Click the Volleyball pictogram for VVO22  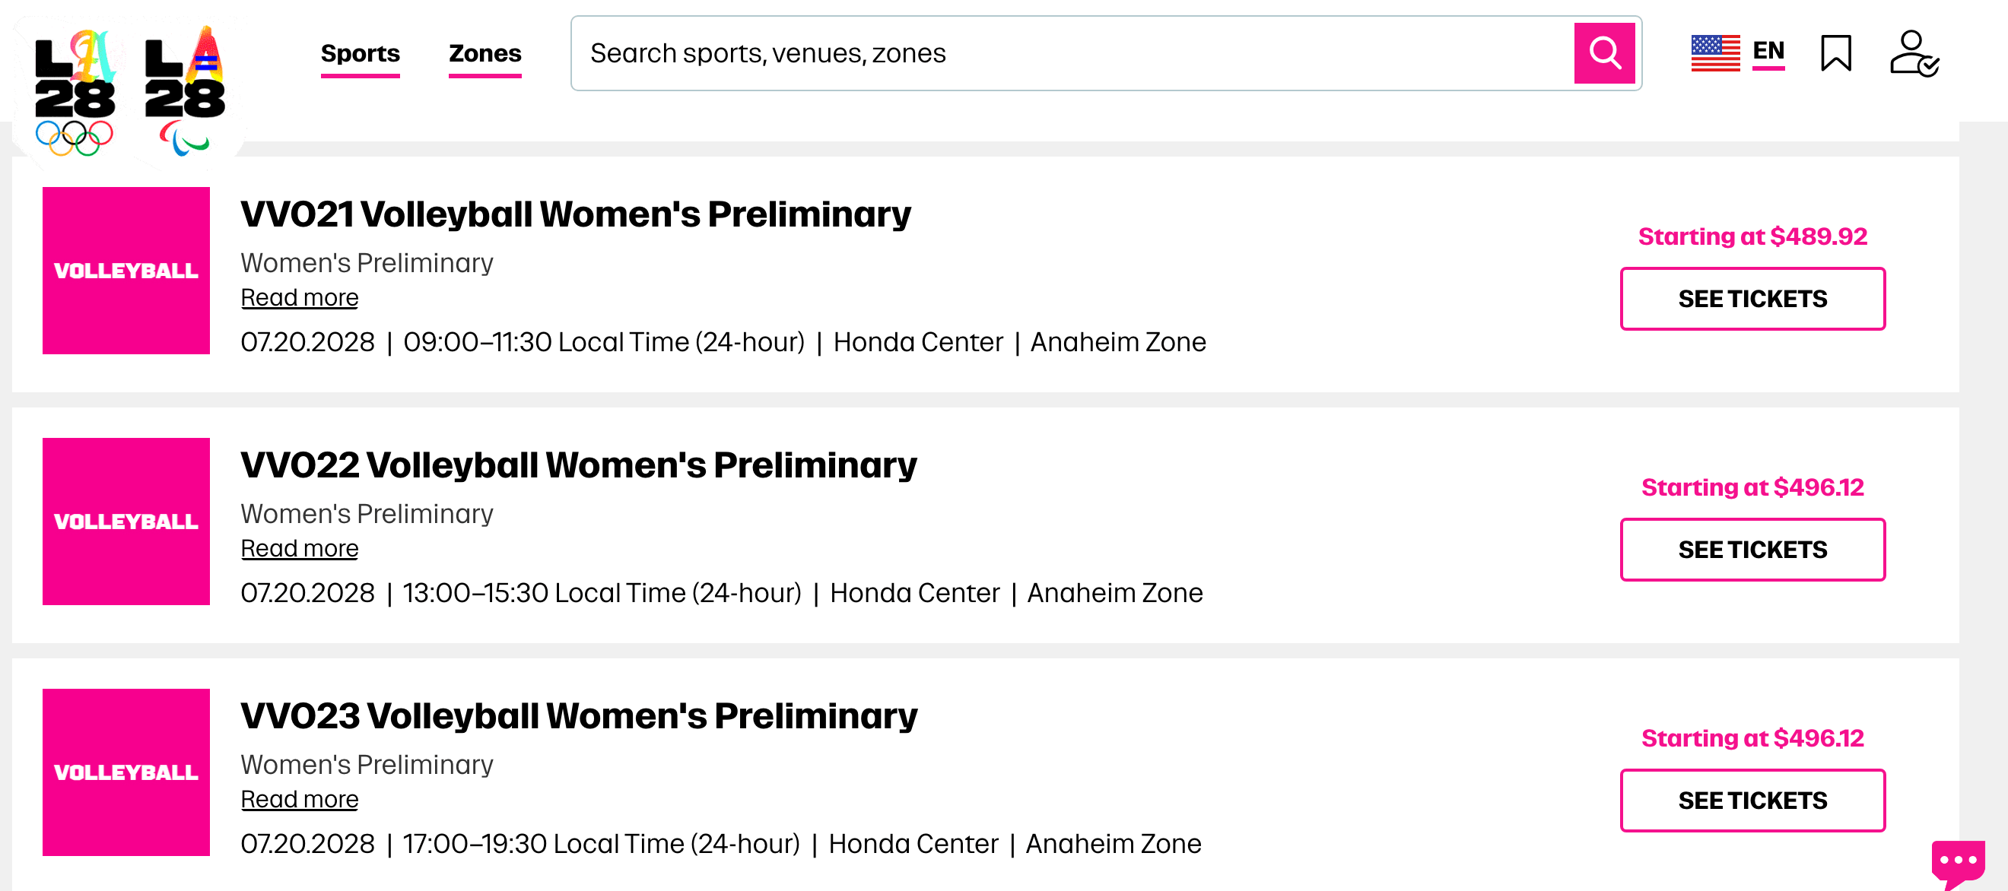click(125, 522)
